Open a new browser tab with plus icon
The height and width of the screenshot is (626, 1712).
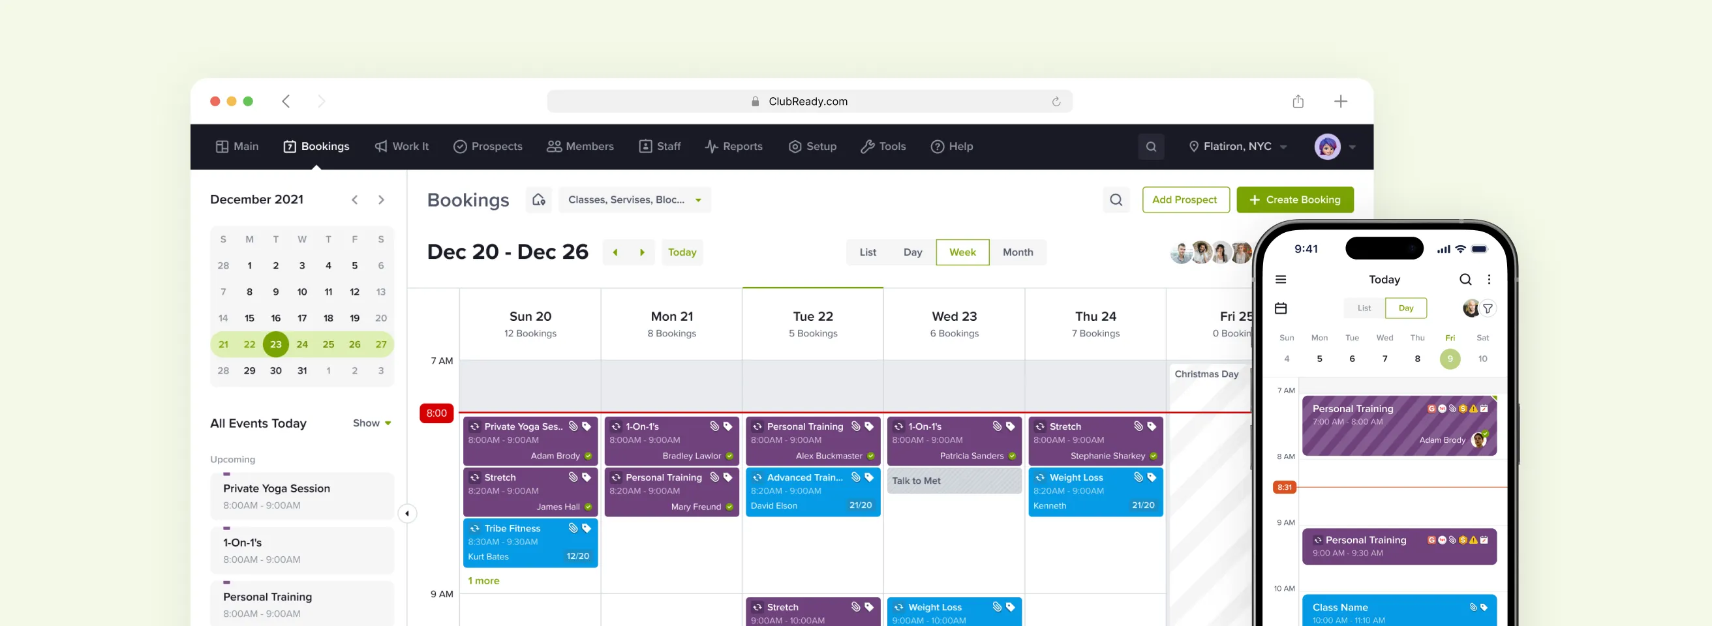[x=1341, y=101]
